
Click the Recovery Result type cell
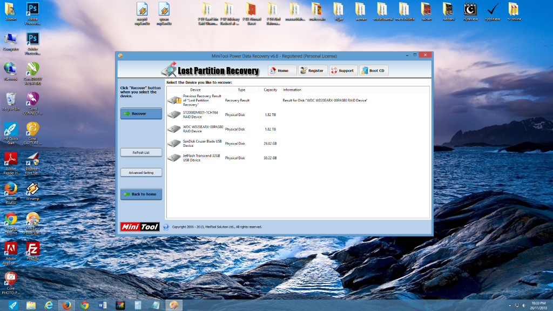[237, 100]
